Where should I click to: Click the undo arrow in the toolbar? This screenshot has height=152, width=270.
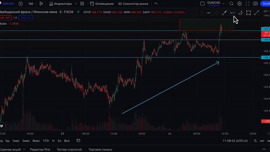click(x=156, y=4)
